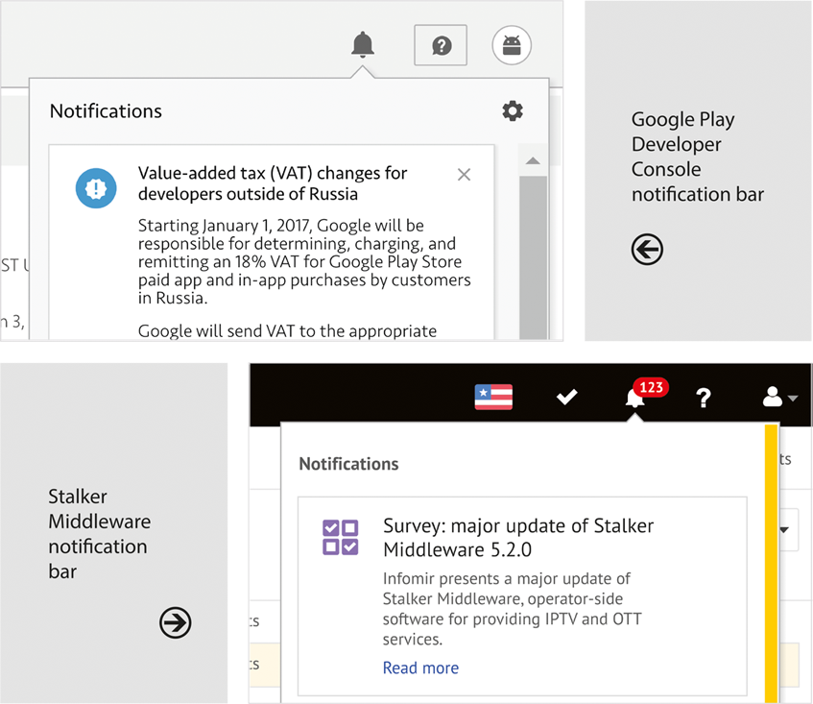Dismiss the VAT changes notification
This screenshot has width=813, height=704.
pos(464,175)
